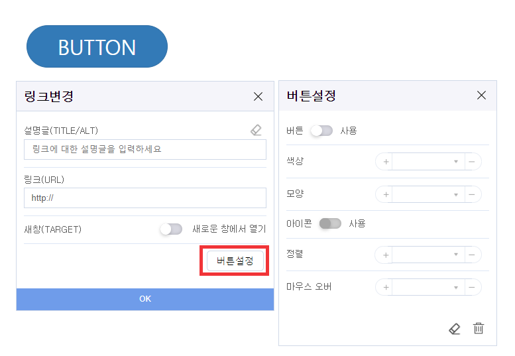Screen dimensions: 515x356
Task: Click the eraser icon beside 설명글(TITLE/ALT)
Action: pyautogui.click(x=257, y=131)
